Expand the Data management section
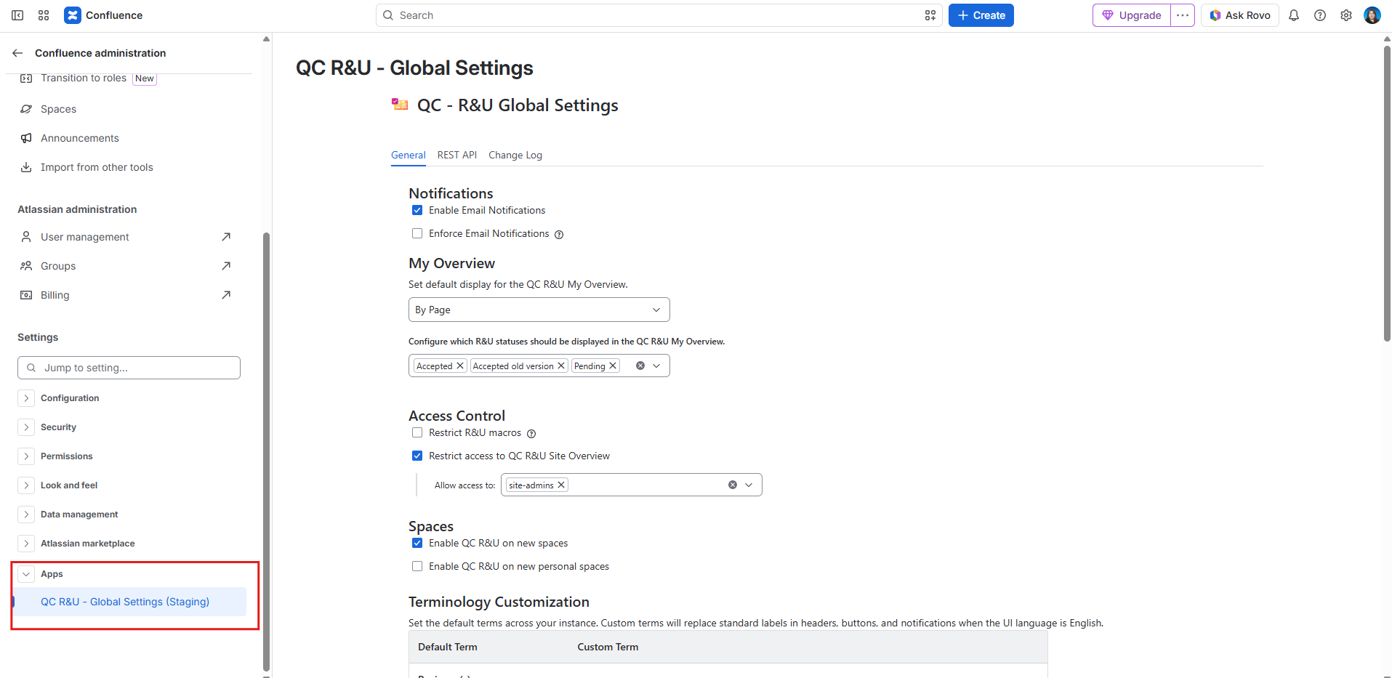This screenshot has width=1392, height=678. point(26,514)
